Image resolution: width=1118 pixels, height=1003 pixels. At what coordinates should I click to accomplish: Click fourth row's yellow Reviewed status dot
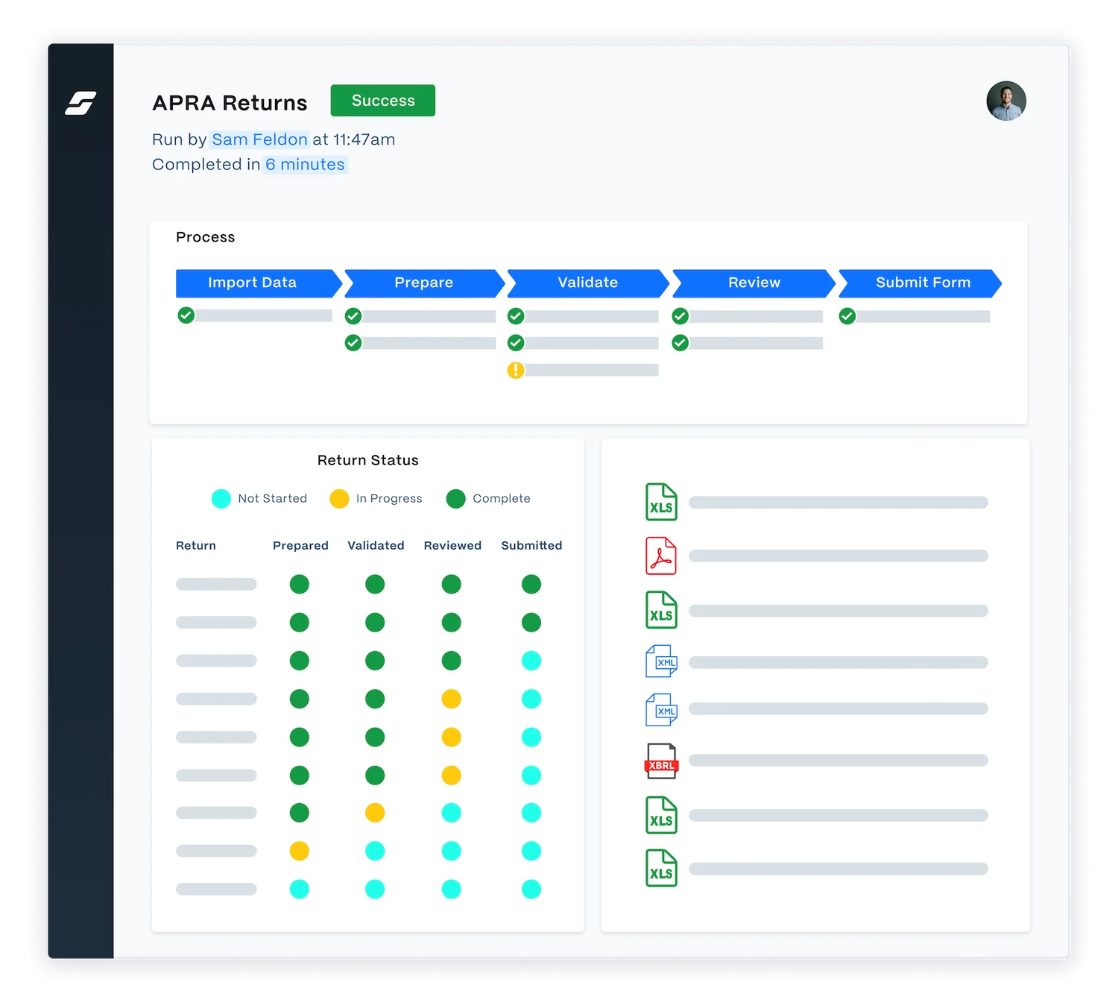[451, 699]
